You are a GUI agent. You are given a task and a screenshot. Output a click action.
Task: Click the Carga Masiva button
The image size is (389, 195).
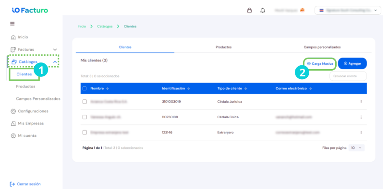(x=320, y=64)
